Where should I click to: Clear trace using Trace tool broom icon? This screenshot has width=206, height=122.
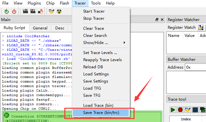(188, 110)
